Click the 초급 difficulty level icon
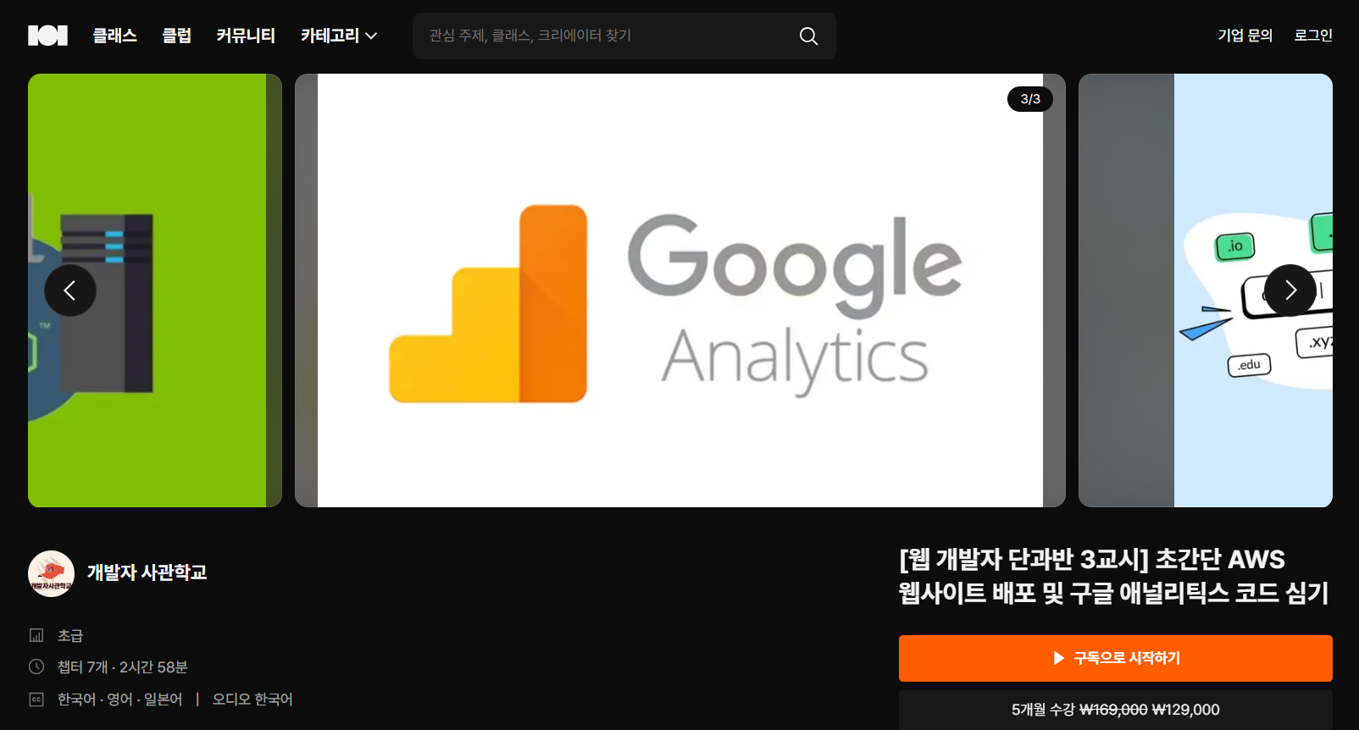Viewport: 1359px width, 730px height. (x=36, y=635)
